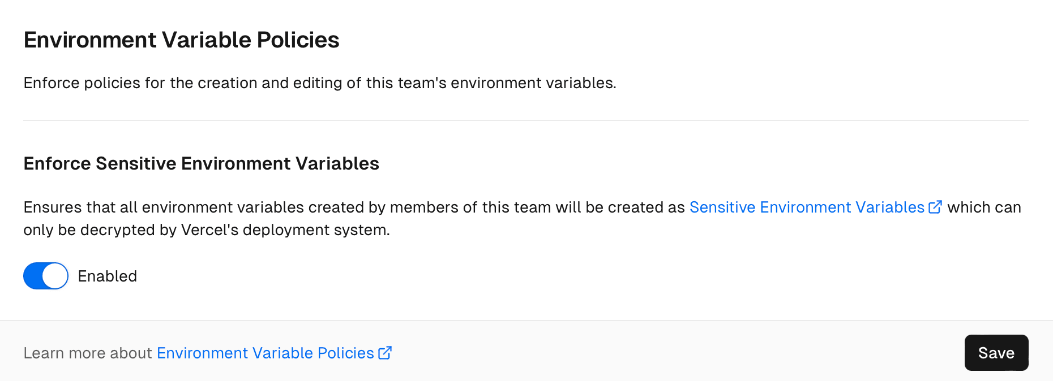Click the external-link icon next to Environment Variable Policies

tap(386, 352)
